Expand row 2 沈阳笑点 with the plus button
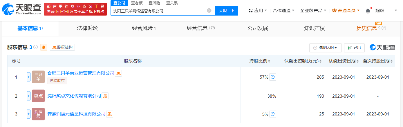Viewport: 403px width, 127px height. click(x=28, y=96)
